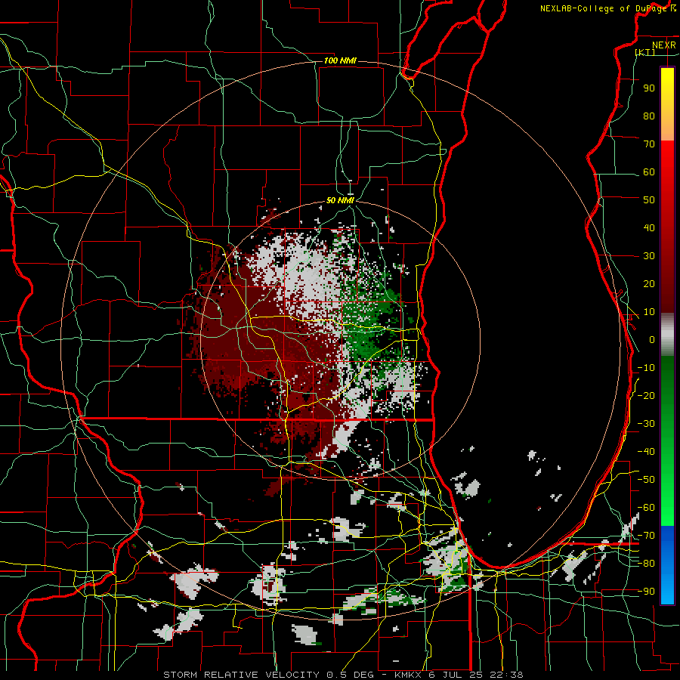Click the -90 value on velocity scale

(x=646, y=592)
